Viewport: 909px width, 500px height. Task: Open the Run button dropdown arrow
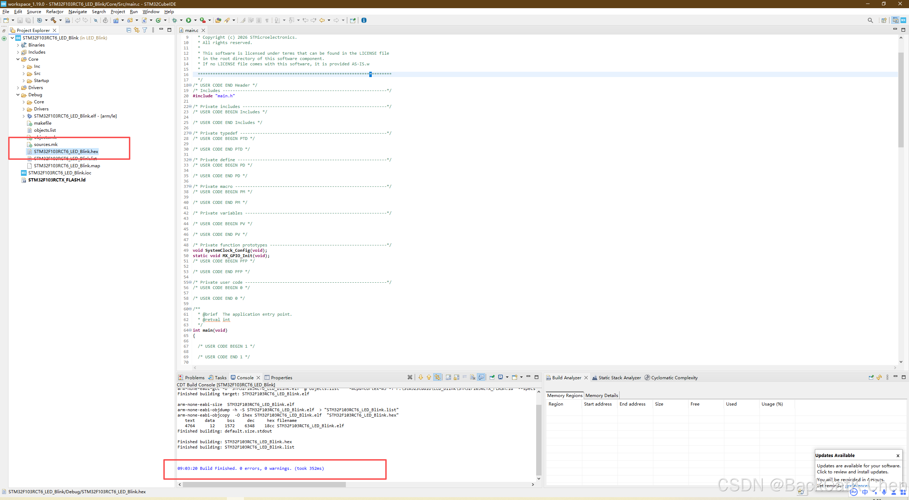195,20
